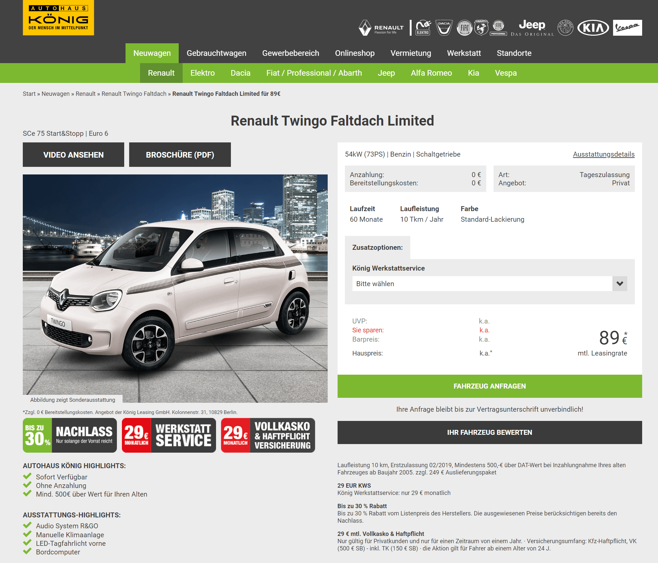Click FAHRZEUG ANFRAGEN button

[490, 386]
